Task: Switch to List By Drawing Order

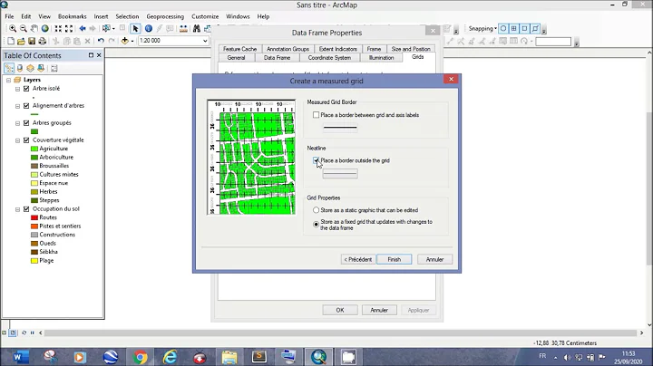Action: pos(9,68)
